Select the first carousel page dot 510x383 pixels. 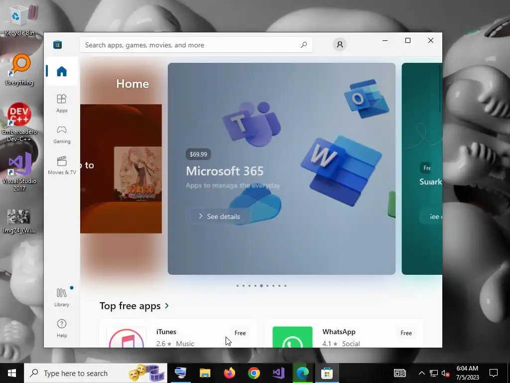238,286
